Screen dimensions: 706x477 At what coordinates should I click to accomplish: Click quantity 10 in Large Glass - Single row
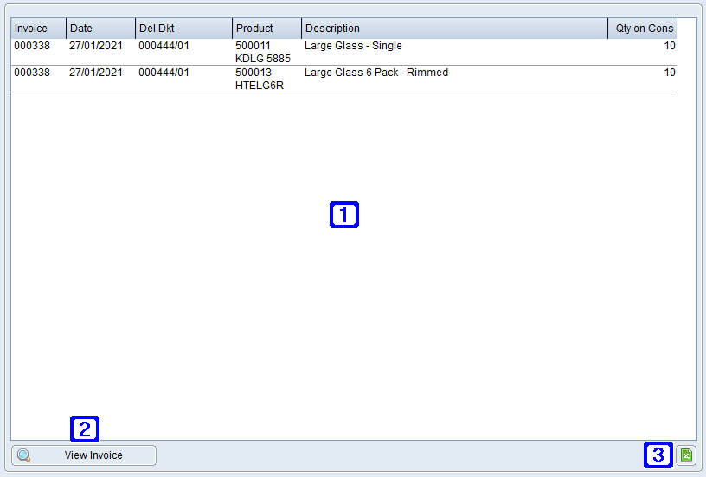pos(669,46)
